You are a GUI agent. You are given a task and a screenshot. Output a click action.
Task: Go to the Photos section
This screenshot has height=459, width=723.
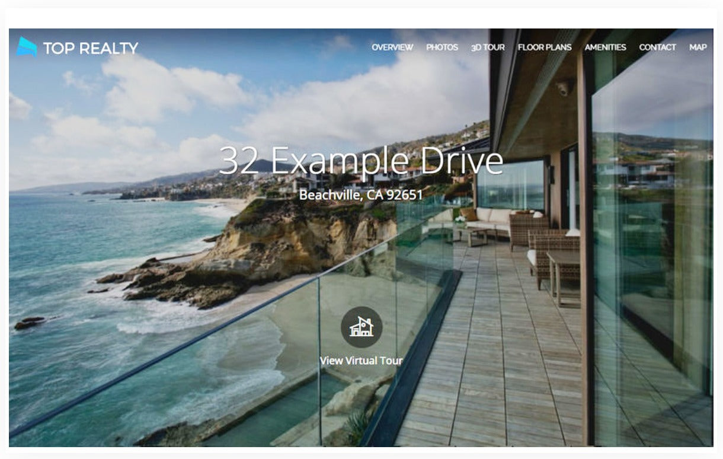coord(442,47)
